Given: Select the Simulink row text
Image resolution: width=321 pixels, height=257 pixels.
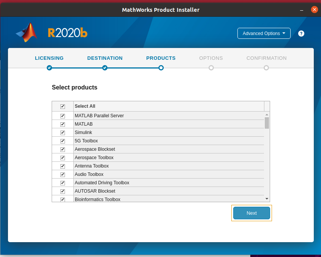Looking at the screenshot, I should point(83,132).
